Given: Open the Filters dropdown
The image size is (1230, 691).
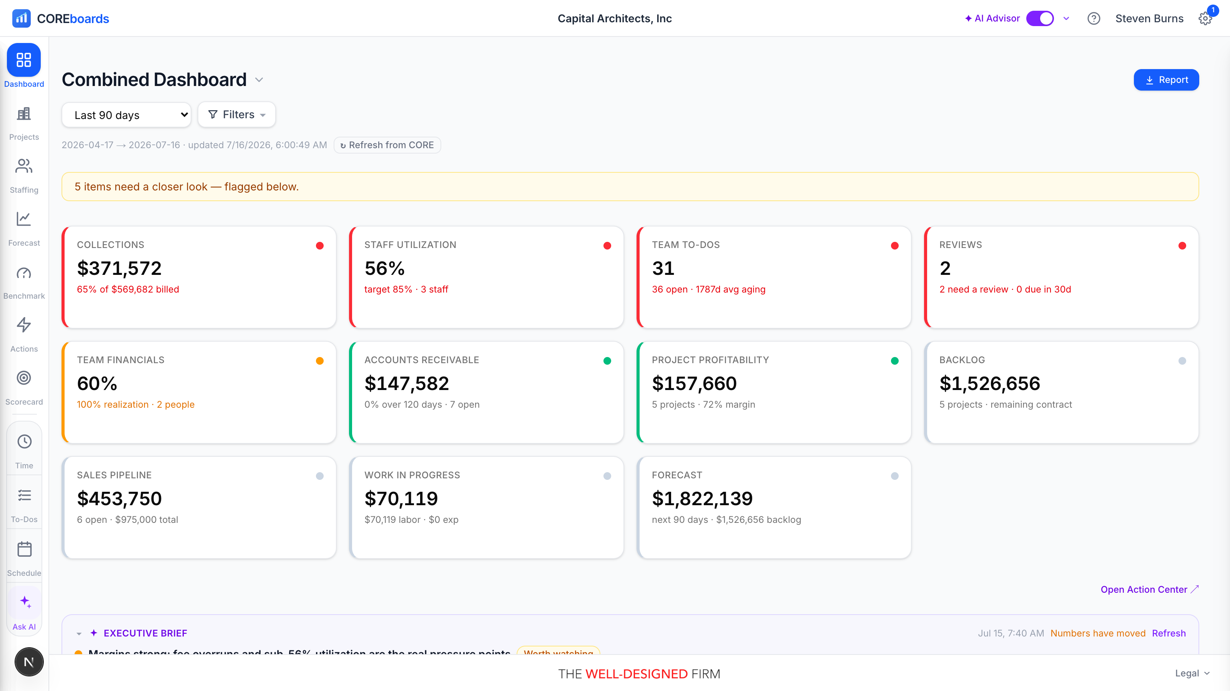Looking at the screenshot, I should click(237, 114).
